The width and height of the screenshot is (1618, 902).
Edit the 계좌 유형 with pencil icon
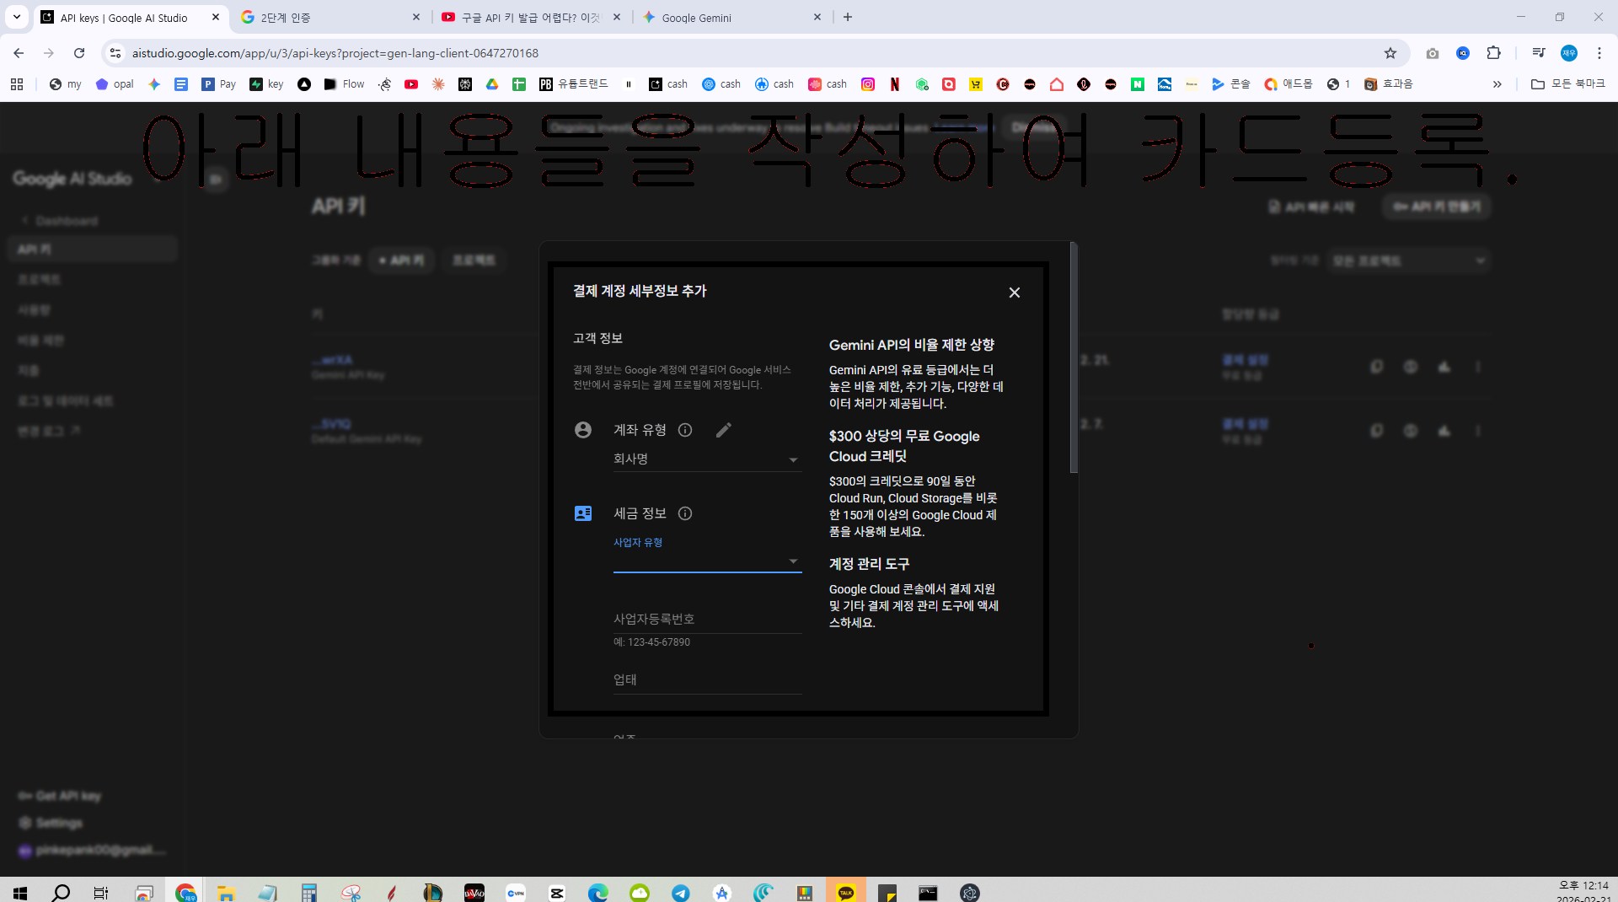(723, 430)
